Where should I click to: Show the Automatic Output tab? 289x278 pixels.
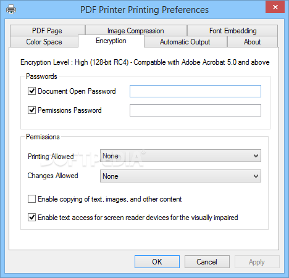[x=185, y=42]
